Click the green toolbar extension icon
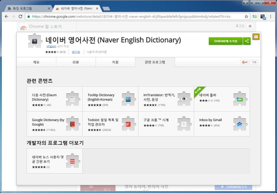Screen dimensions: 277x193 [254, 16]
